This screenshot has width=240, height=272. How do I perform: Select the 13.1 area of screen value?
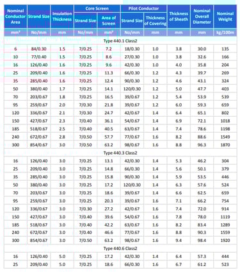109,161
